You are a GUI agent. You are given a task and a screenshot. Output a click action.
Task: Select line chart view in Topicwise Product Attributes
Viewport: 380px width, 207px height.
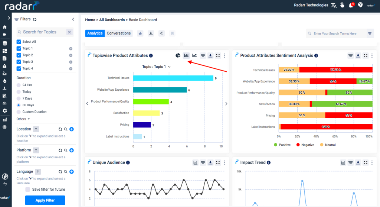pyautogui.click(x=194, y=56)
